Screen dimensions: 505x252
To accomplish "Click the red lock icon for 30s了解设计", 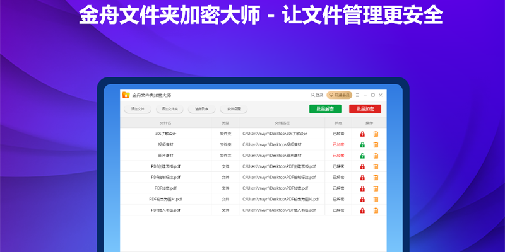I will click(x=362, y=134).
